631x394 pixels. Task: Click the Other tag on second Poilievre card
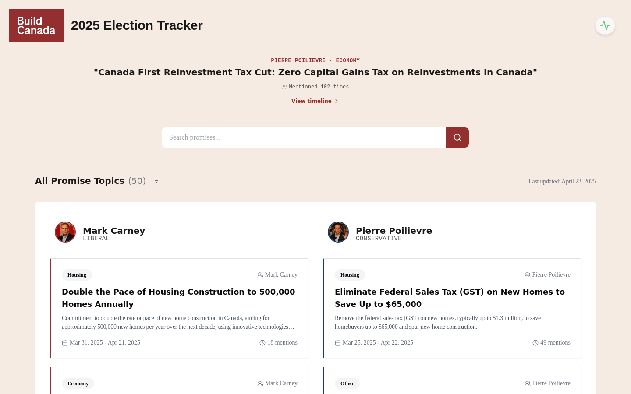(347, 383)
